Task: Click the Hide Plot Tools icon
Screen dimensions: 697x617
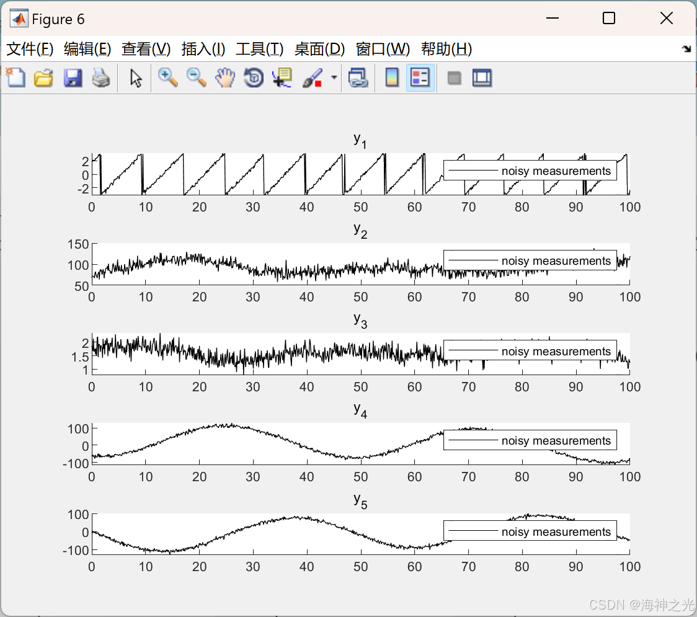Action: (454, 78)
